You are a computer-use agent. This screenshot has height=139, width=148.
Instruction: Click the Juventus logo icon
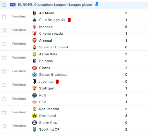(x=35, y=82)
